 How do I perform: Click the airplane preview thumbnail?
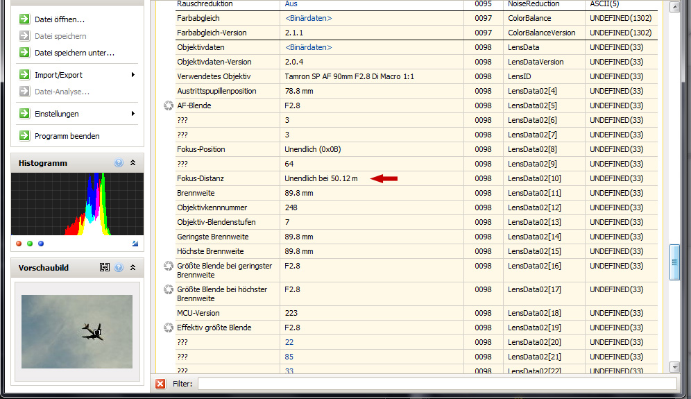pyautogui.click(x=77, y=332)
